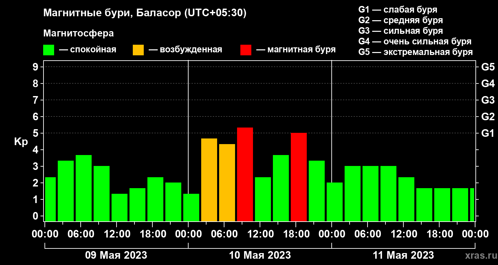498x265 pixels.
Task: Click the '— возбужденная' legend label
Action: pyautogui.click(x=185, y=50)
